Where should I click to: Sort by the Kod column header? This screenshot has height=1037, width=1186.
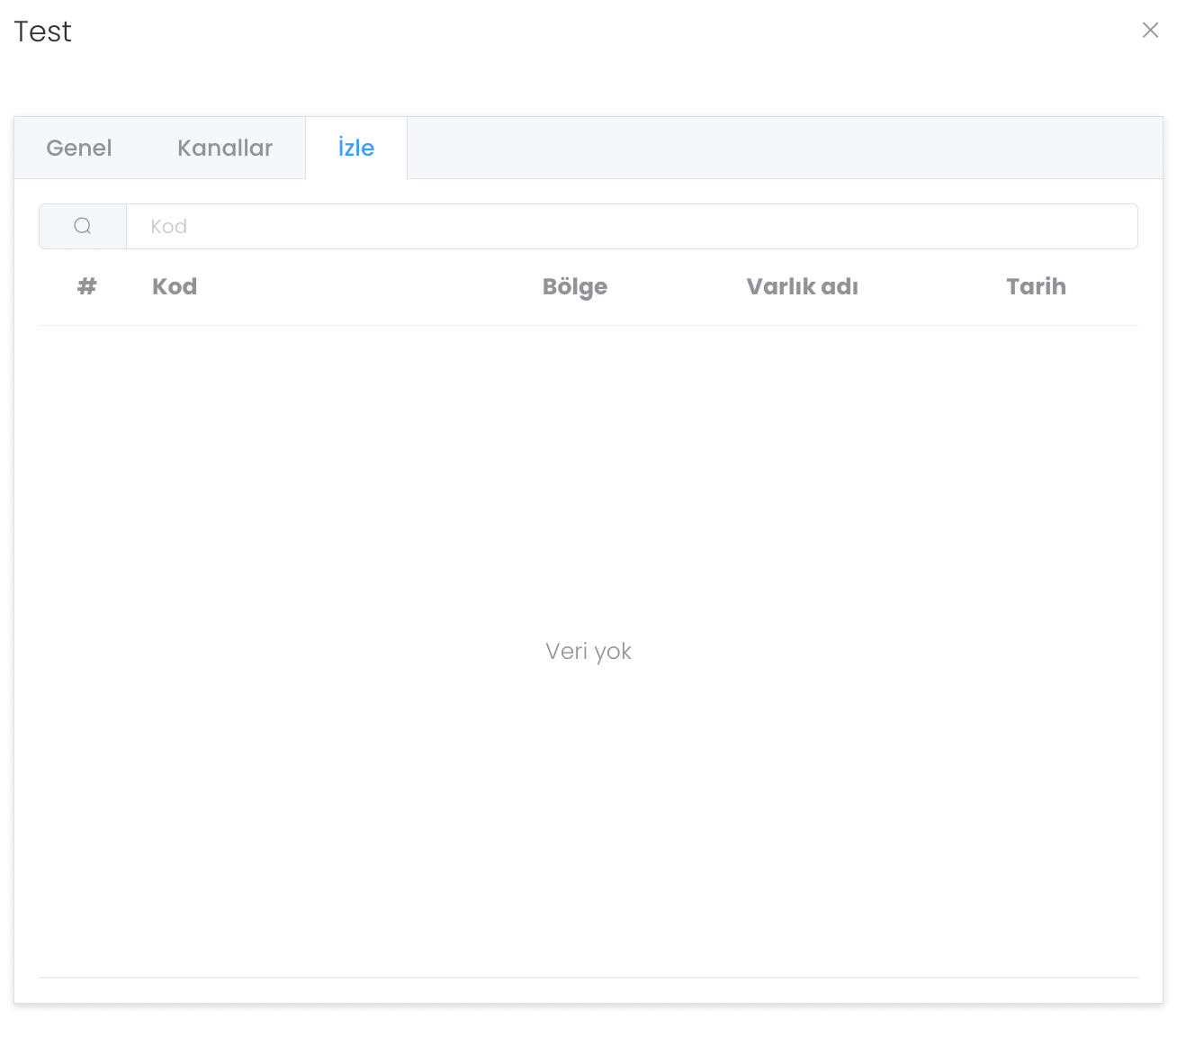pyautogui.click(x=175, y=286)
